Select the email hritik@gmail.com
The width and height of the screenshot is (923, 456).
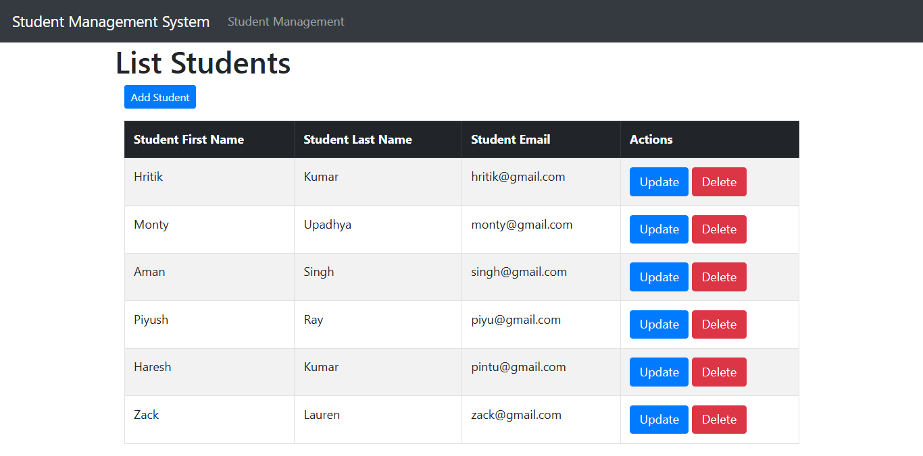point(518,176)
